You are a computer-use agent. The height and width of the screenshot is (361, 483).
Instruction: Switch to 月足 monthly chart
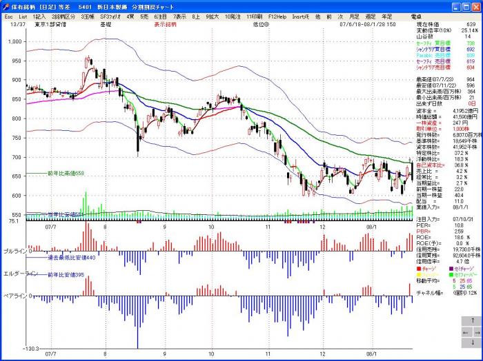tap(353, 15)
